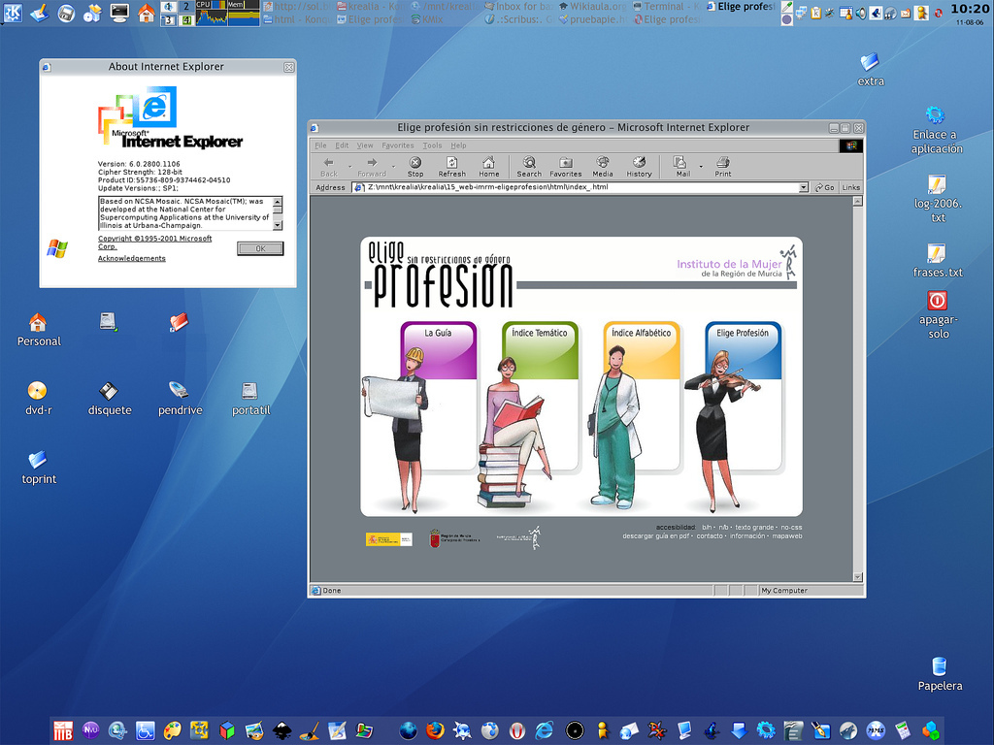Print the current page from the IE toolbar
This screenshot has width=994, height=745.
[722, 167]
